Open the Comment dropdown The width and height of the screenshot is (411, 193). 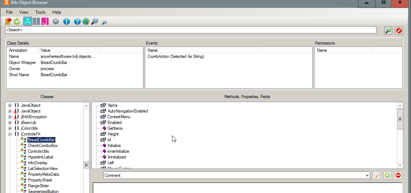(237, 175)
